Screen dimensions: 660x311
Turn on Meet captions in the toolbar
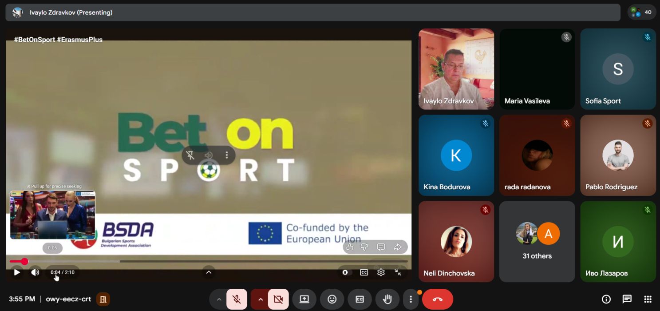click(x=360, y=299)
